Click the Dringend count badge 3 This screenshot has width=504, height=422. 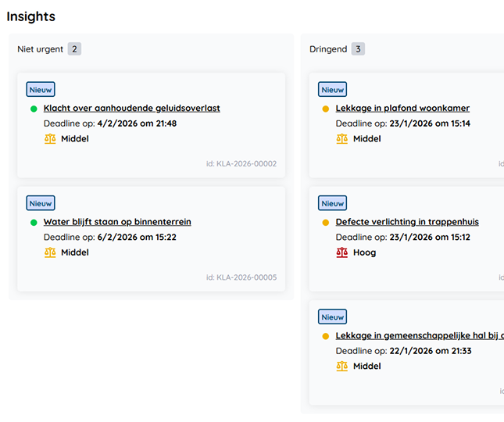[358, 49]
